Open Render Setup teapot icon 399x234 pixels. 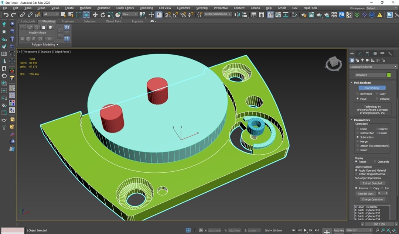point(304,15)
